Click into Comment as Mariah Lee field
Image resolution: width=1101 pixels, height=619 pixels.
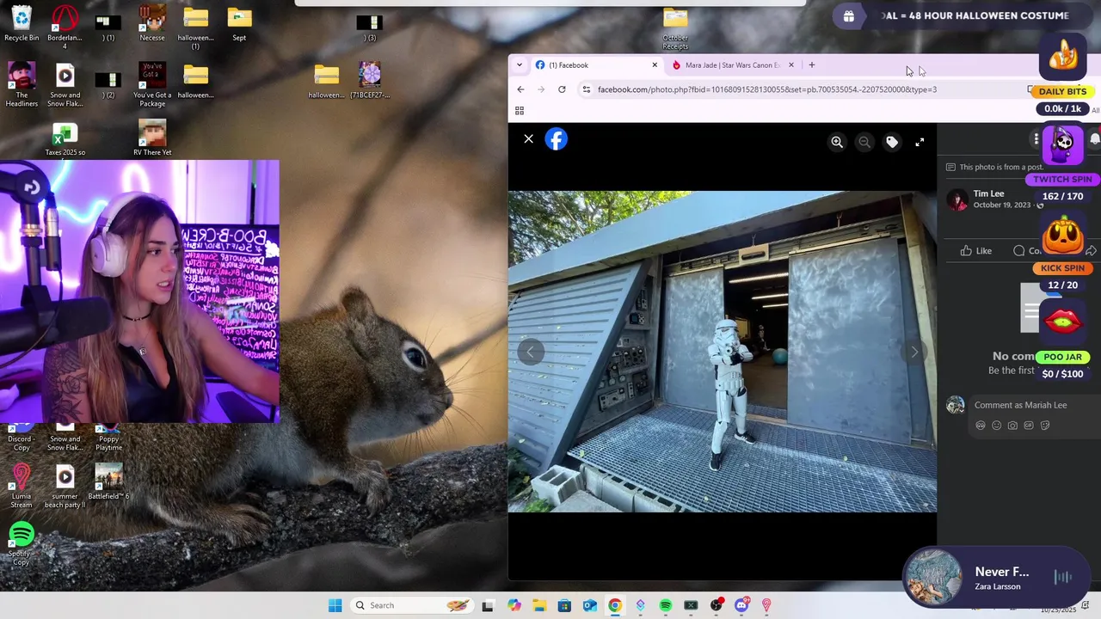[x=1020, y=405]
